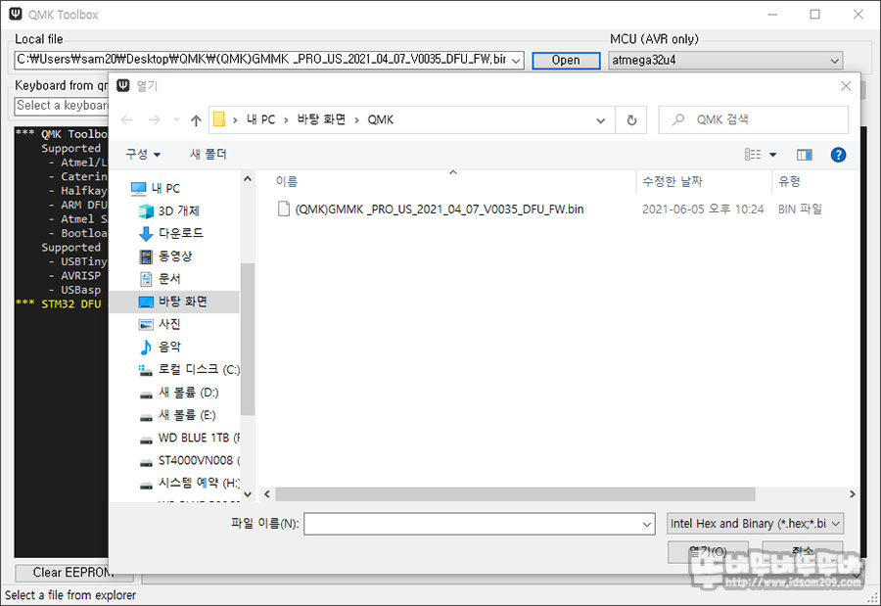Click 내 PC breadcrumb in address bar

coord(260,119)
